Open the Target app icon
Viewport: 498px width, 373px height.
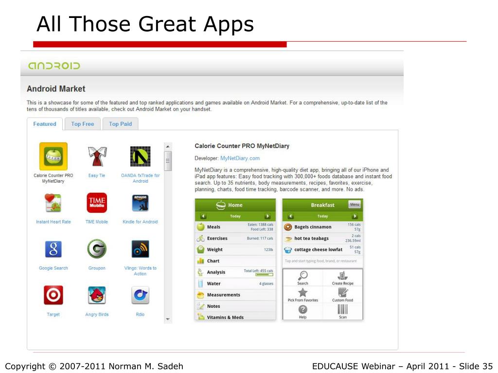(53, 295)
